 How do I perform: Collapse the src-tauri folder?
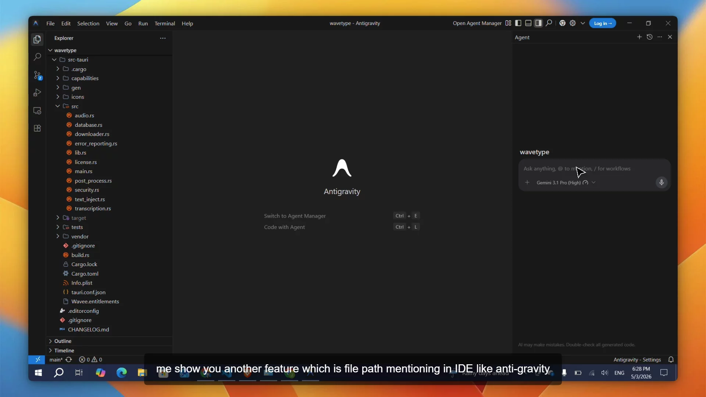(54, 60)
